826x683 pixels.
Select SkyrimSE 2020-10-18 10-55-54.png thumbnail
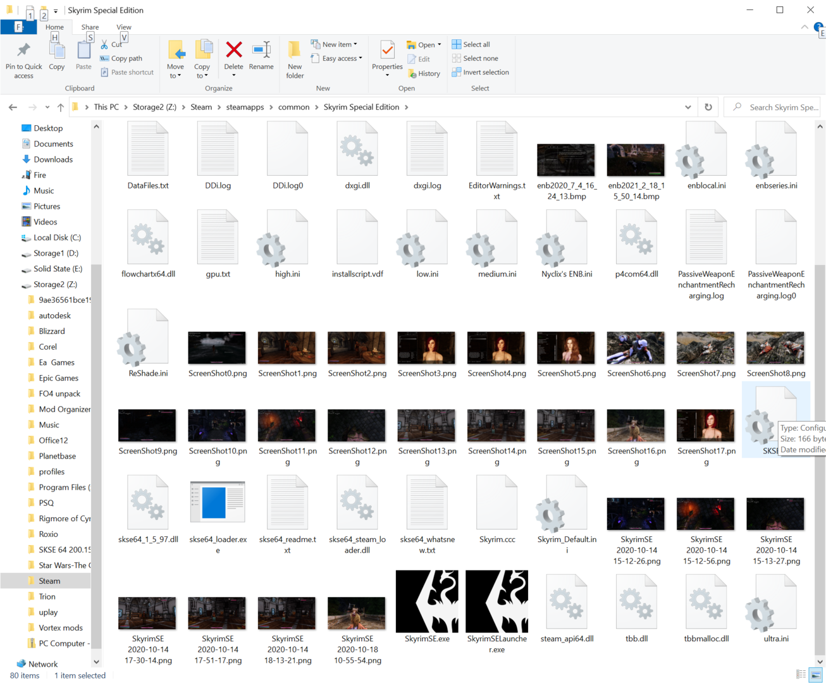357,613
